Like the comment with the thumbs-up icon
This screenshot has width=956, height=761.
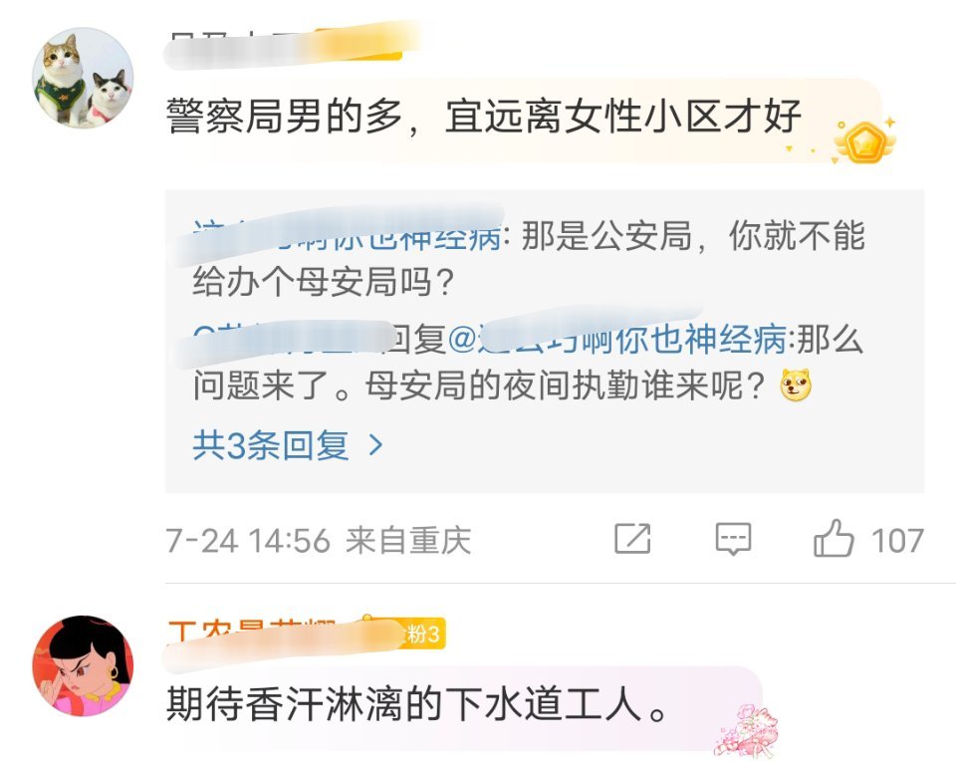pyautogui.click(x=833, y=539)
